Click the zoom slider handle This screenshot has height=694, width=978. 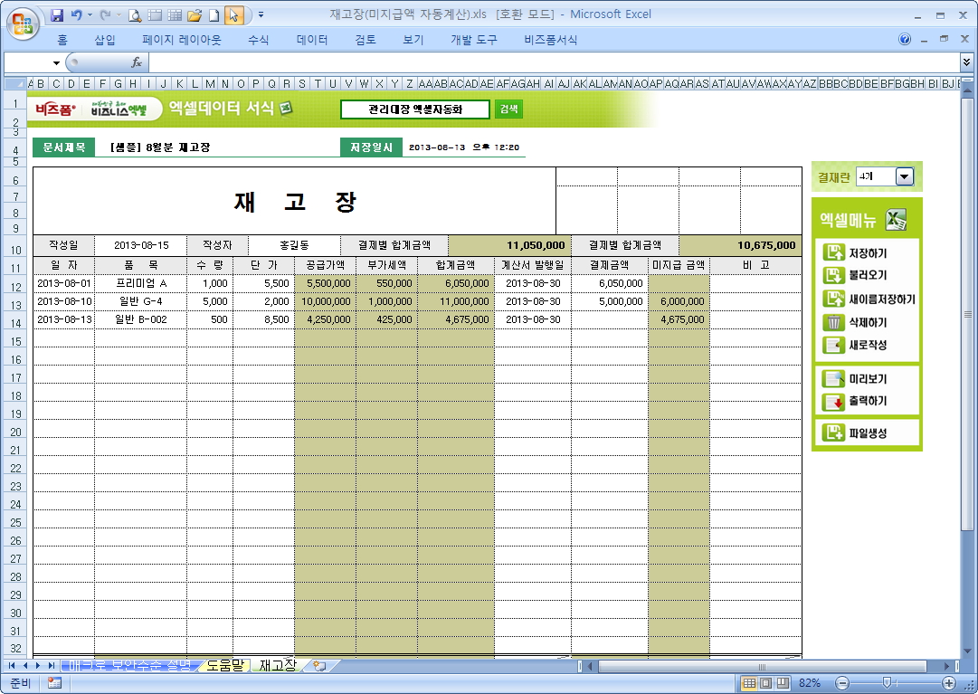887,683
